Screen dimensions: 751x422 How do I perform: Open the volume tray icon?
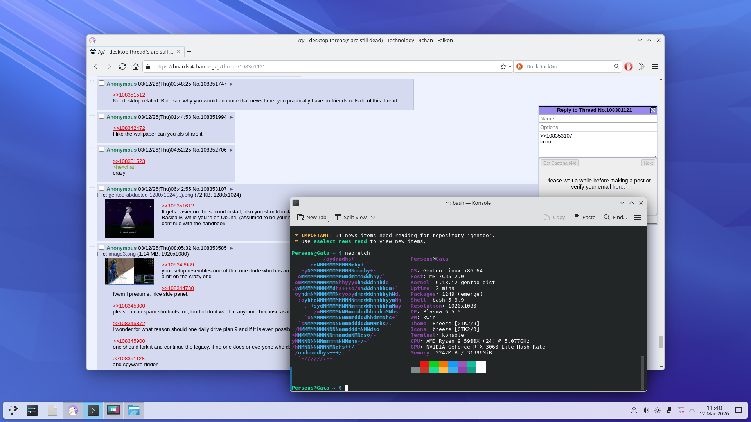point(645,410)
